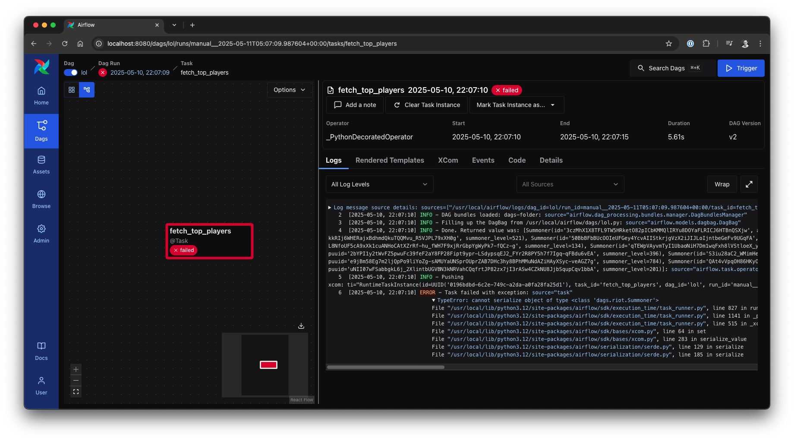This screenshot has height=441, width=794.
Task: Open the All Log Levels dropdown
Action: 379,184
